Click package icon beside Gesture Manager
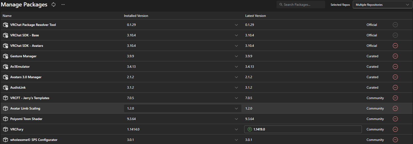Screen dimensions: 413x144 click(6, 56)
